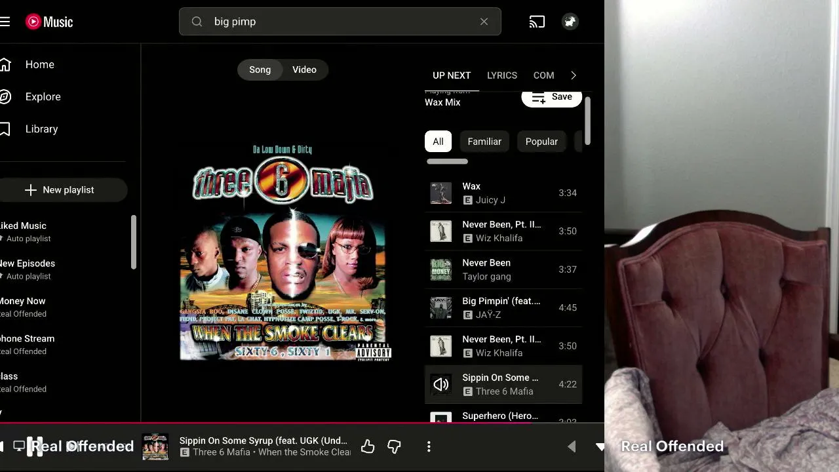Open the Cast to device icon
This screenshot has width=839, height=472.
coord(537,22)
